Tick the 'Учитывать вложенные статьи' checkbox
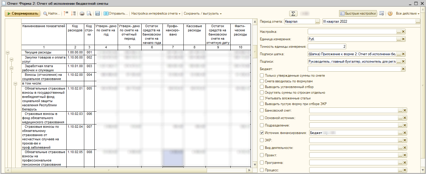 coord(262,98)
